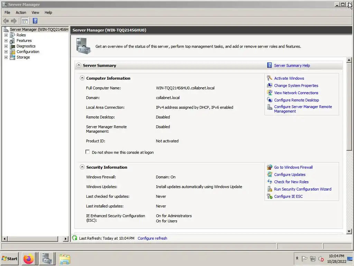
Task: Click the network tray icon
Action: [313, 258]
